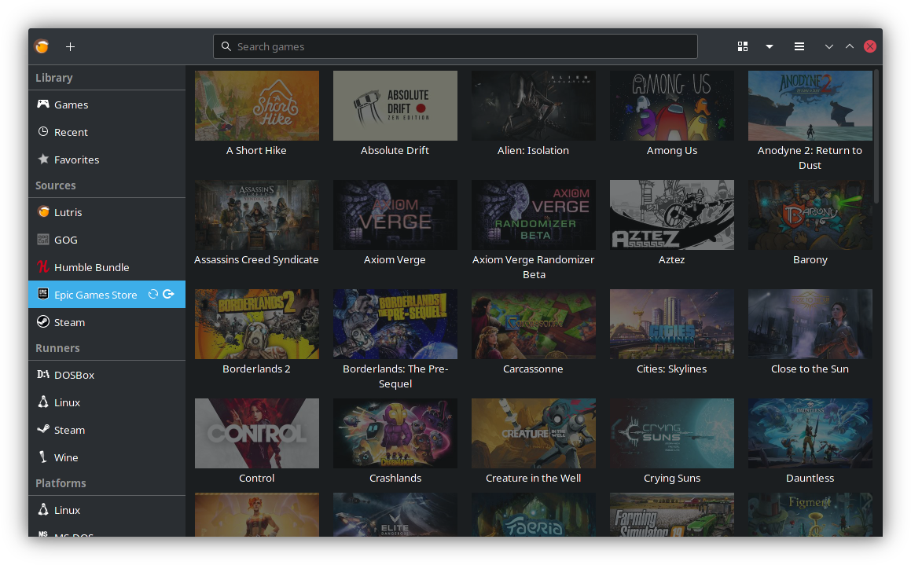Image resolution: width=911 pixels, height=565 pixels.
Task: Select Faeria game cover
Action: [534, 515]
